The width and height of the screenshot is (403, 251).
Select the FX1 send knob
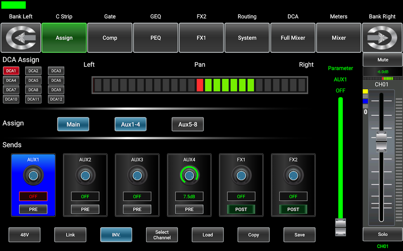pyautogui.click(x=241, y=176)
